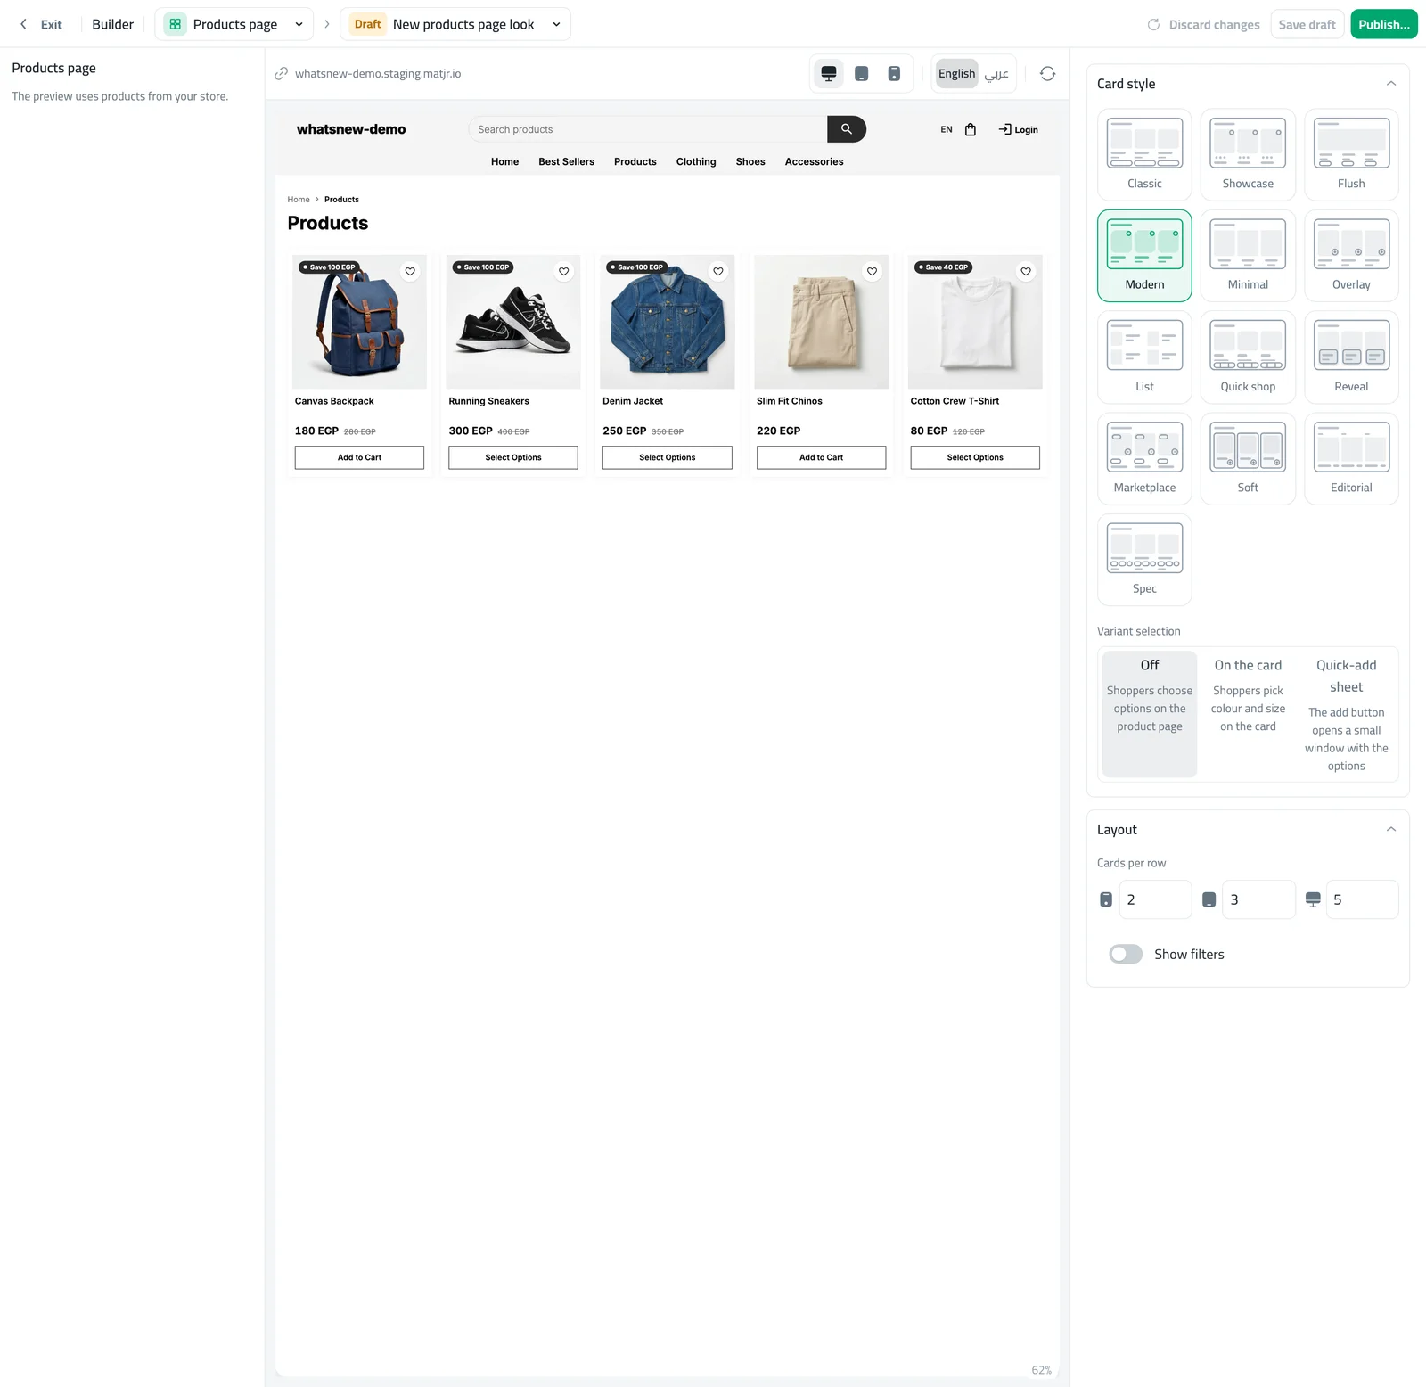
Task: Switch preview language to Arabic
Action: coord(996,73)
